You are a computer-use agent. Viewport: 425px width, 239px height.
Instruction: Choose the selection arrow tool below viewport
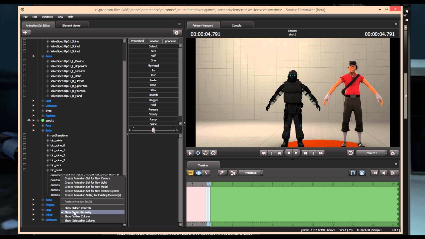(x=190, y=153)
